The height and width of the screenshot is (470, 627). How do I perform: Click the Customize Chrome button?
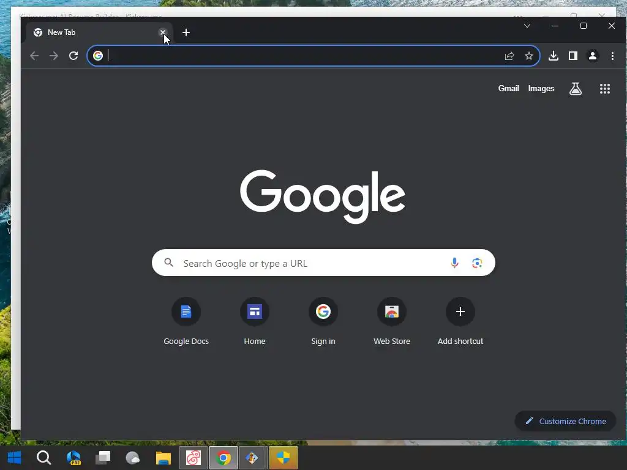[x=565, y=421]
